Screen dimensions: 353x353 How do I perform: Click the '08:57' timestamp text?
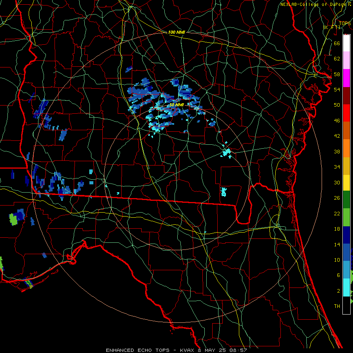point(238,350)
